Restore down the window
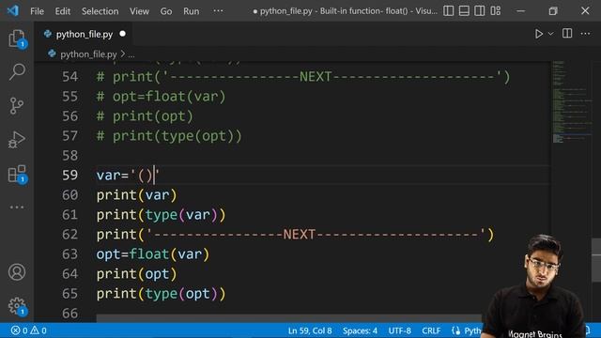This screenshot has height=338, width=601. 553,10
